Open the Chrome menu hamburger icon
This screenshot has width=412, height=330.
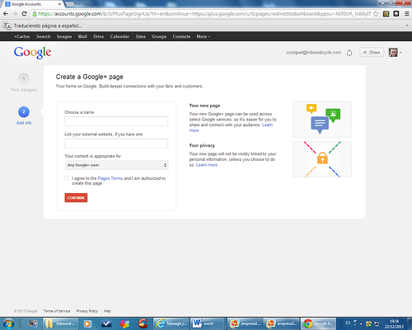click(x=407, y=14)
